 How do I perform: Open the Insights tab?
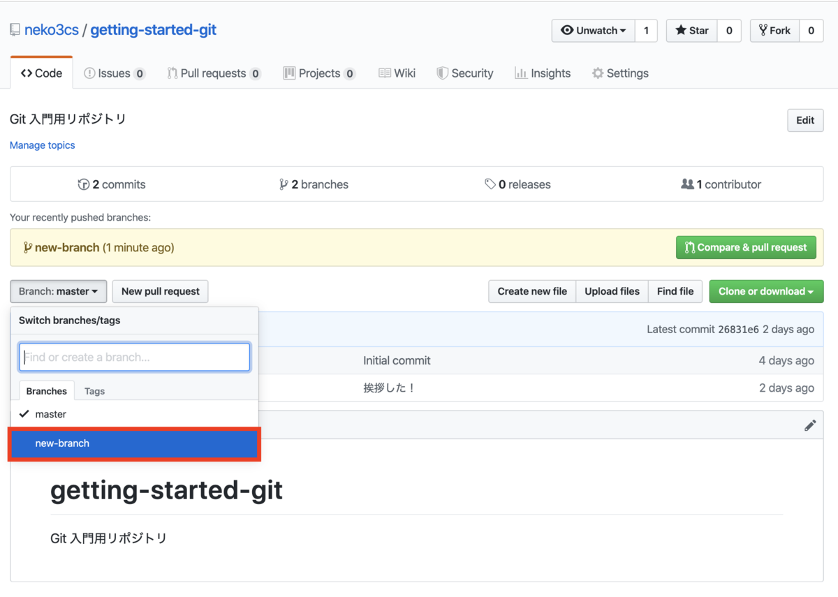[x=543, y=73]
